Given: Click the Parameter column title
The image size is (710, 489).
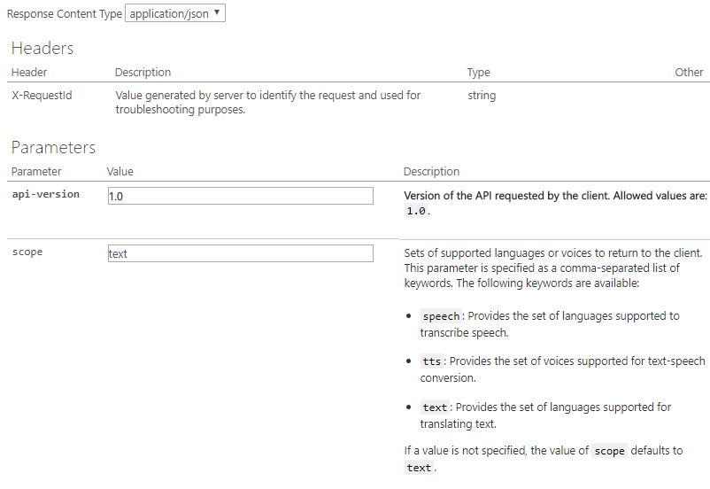Looking at the screenshot, I should [x=36, y=171].
